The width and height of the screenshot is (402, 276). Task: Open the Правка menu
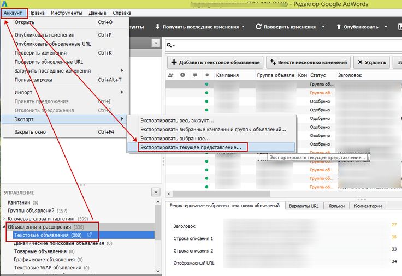pyautogui.click(x=37, y=13)
